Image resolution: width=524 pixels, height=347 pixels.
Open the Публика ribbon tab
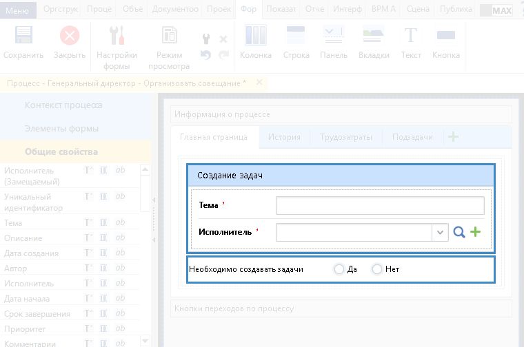point(456,9)
